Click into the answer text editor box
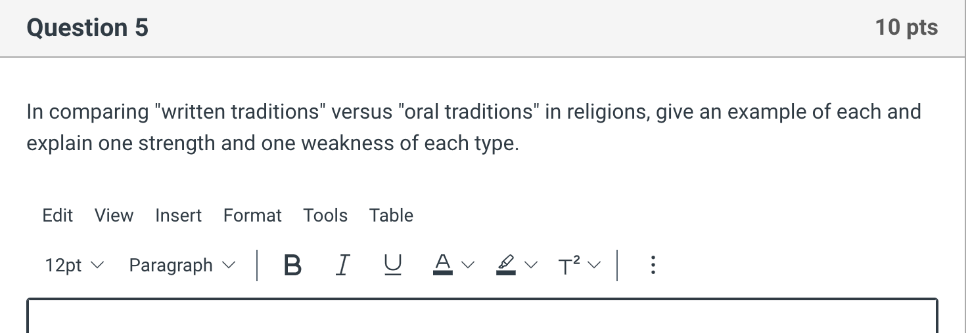Screen dimensions: 970x333 point(482,316)
